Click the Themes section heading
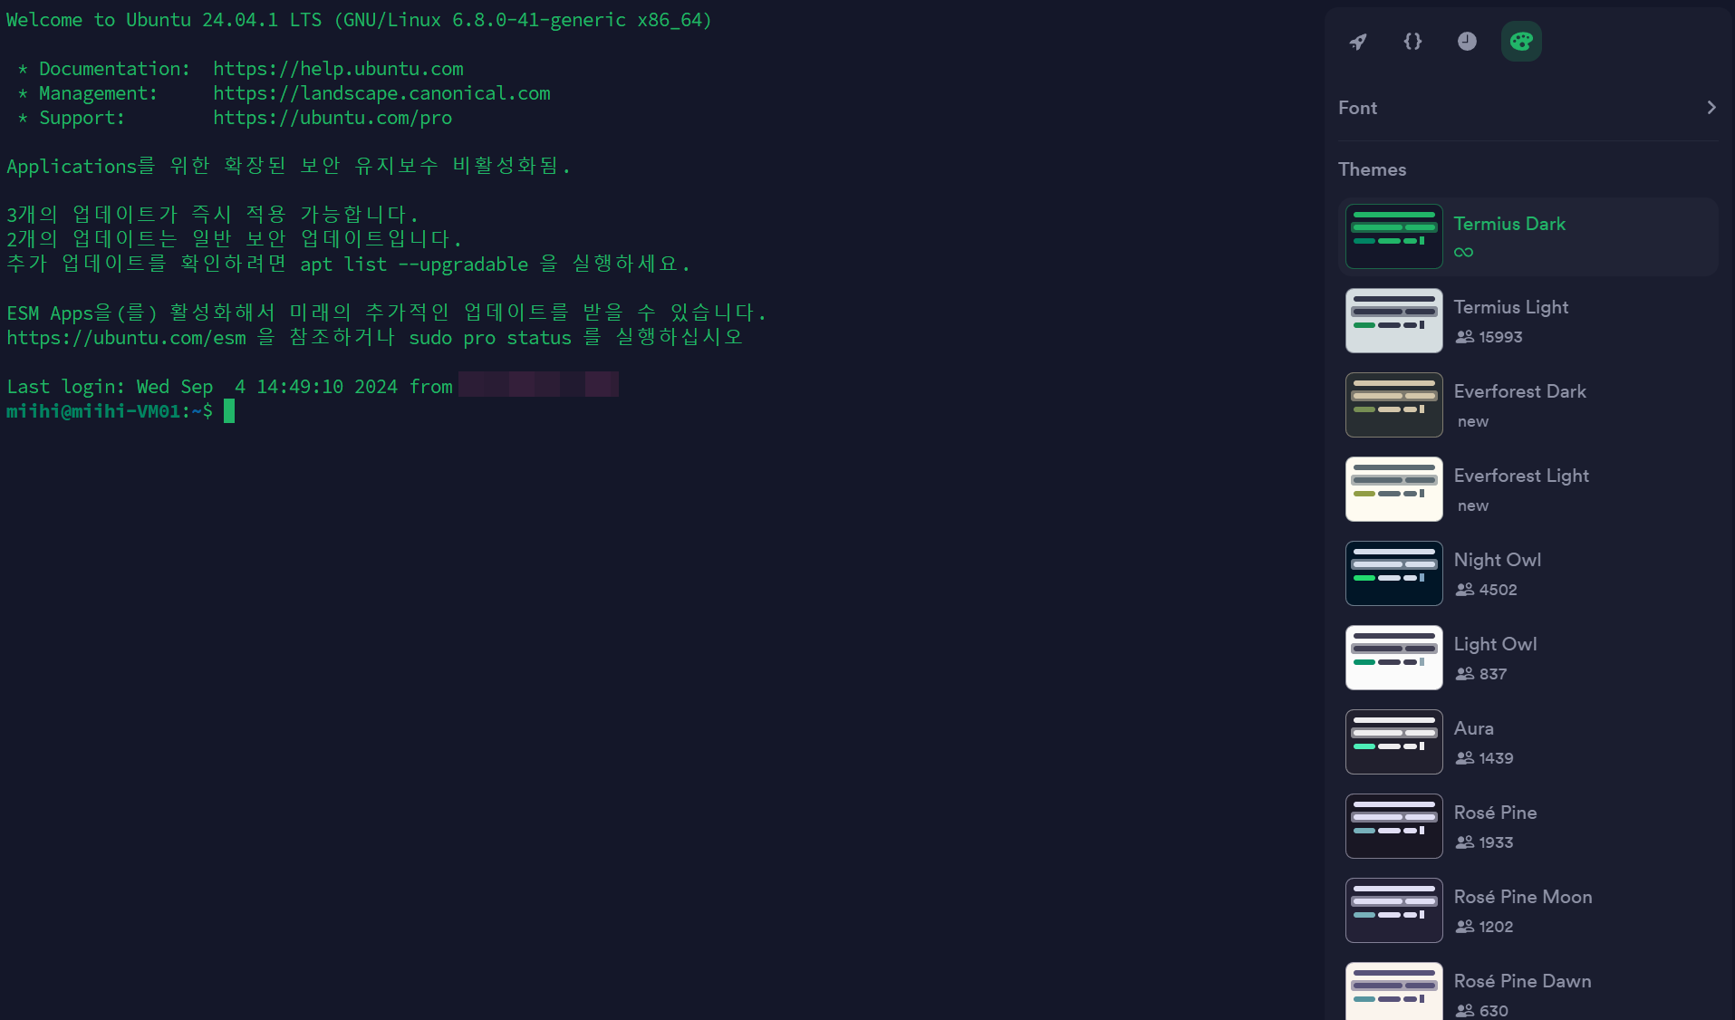The width and height of the screenshot is (1735, 1020). tap(1373, 169)
